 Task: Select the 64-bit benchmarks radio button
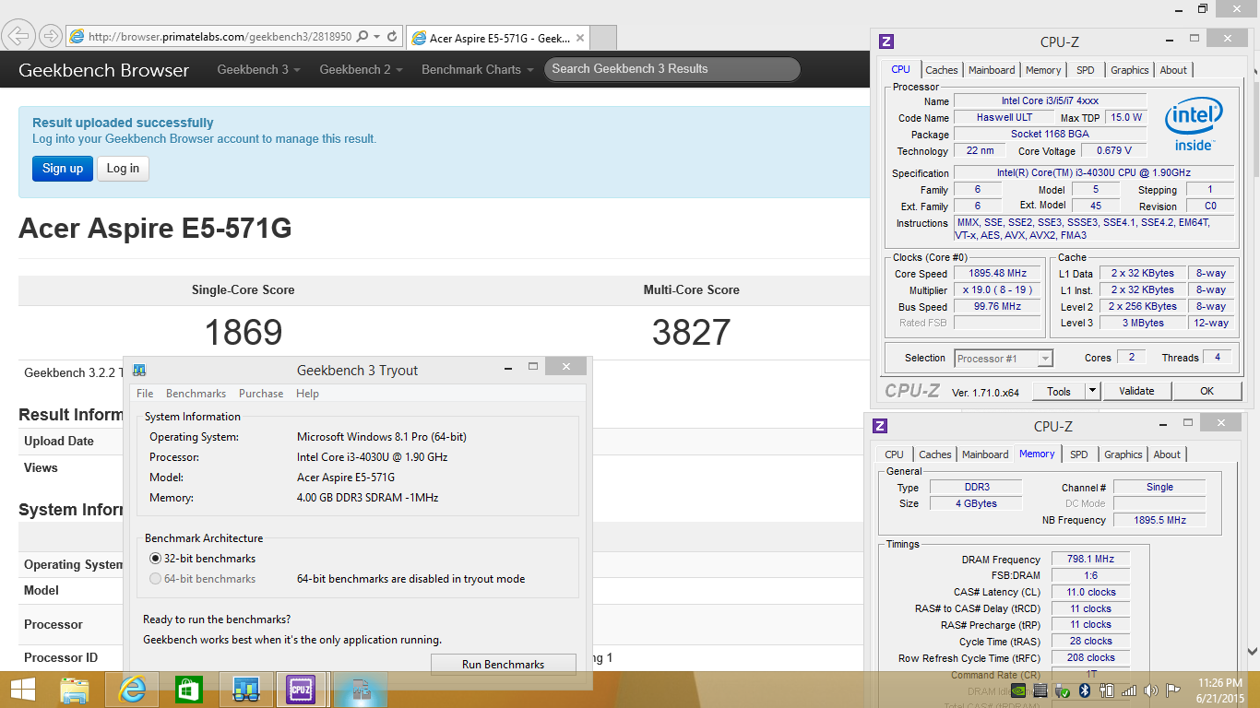pos(155,579)
